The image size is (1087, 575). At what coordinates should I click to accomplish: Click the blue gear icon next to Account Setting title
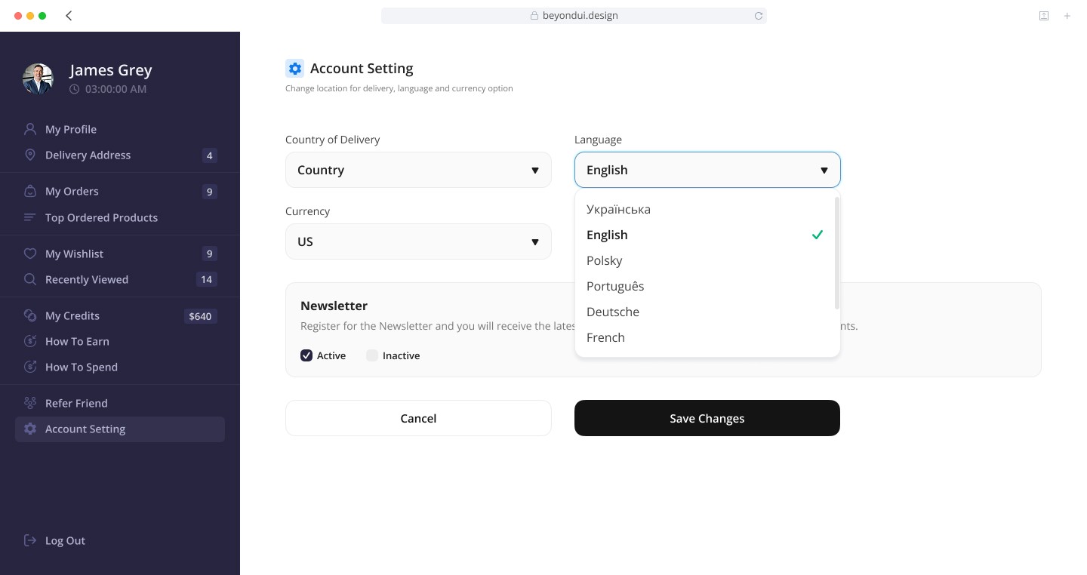point(294,69)
